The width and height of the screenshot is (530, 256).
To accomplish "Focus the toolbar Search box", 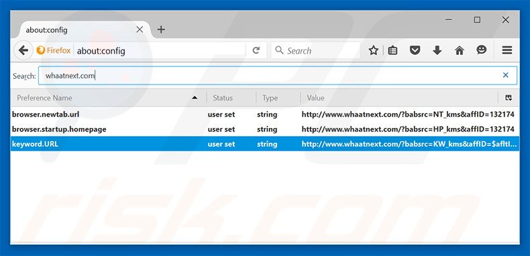I will pyautogui.click(x=316, y=51).
